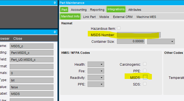Click the Close menu item
This screenshot has width=184, height=101.
point(18,39)
